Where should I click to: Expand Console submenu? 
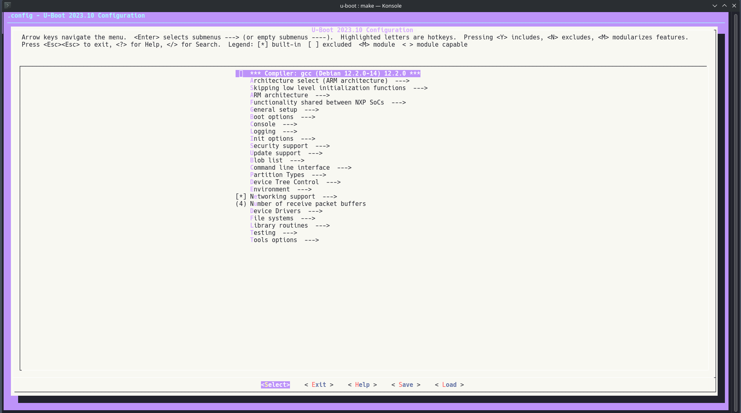273,124
